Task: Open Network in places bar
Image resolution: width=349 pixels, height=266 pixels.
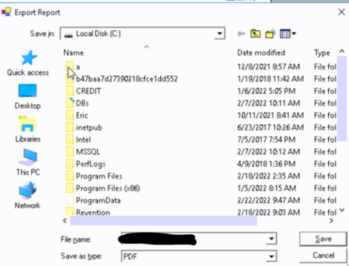Action: coord(28,195)
